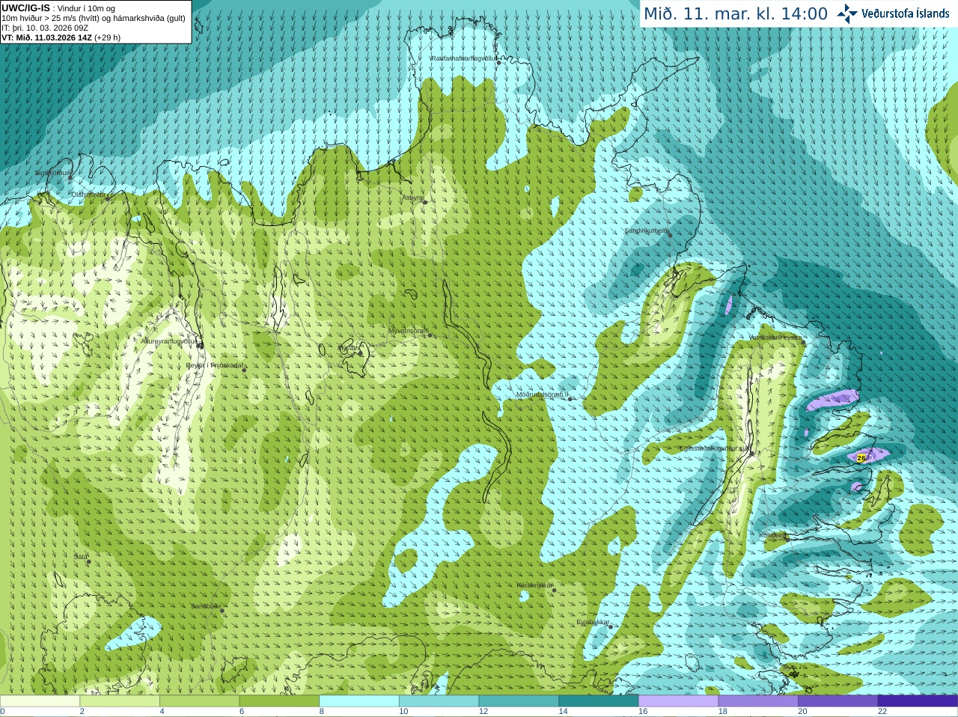This screenshot has width=958, height=717.
Task: Click the legend scale number 16
Action: click(643, 712)
